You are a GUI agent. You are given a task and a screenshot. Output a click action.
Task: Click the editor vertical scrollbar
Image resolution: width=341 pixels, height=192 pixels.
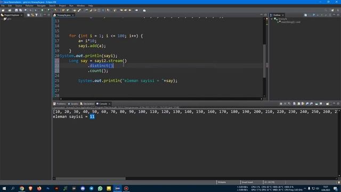[x=264, y=58]
